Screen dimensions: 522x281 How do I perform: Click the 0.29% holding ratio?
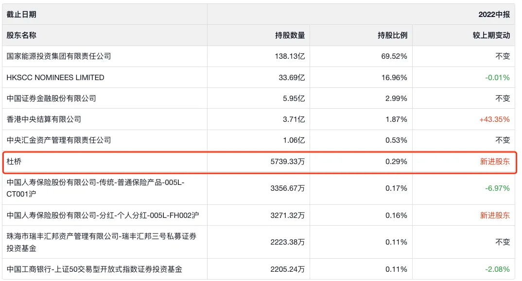coord(396,162)
